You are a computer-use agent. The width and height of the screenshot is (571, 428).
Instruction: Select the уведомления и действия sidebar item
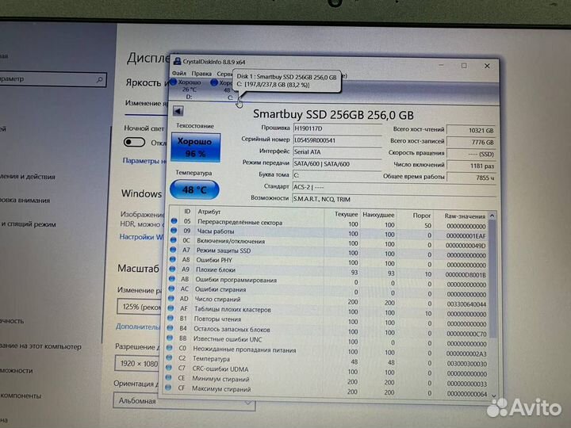(28, 177)
